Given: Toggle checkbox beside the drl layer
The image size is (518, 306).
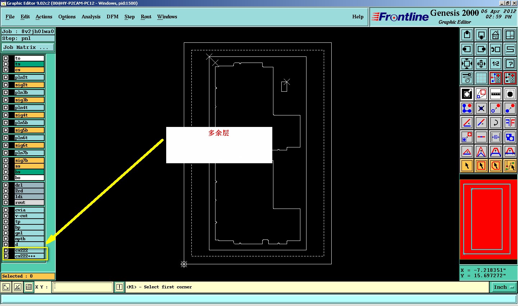Looking at the screenshot, I should click(x=6, y=185).
